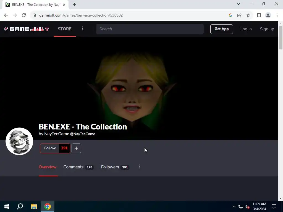Open Windows taskbar search

20,206
